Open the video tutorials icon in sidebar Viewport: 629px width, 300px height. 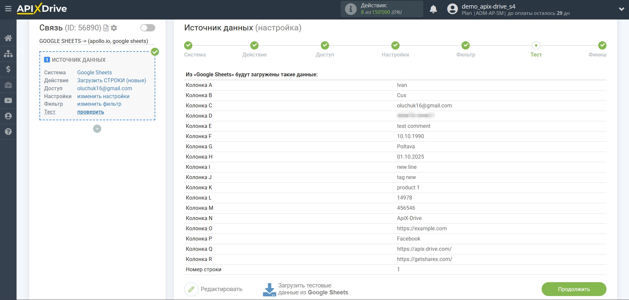(x=8, y=100)
